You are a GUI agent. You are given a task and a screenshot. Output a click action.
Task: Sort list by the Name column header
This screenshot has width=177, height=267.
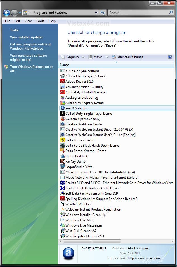pos(116,65)
